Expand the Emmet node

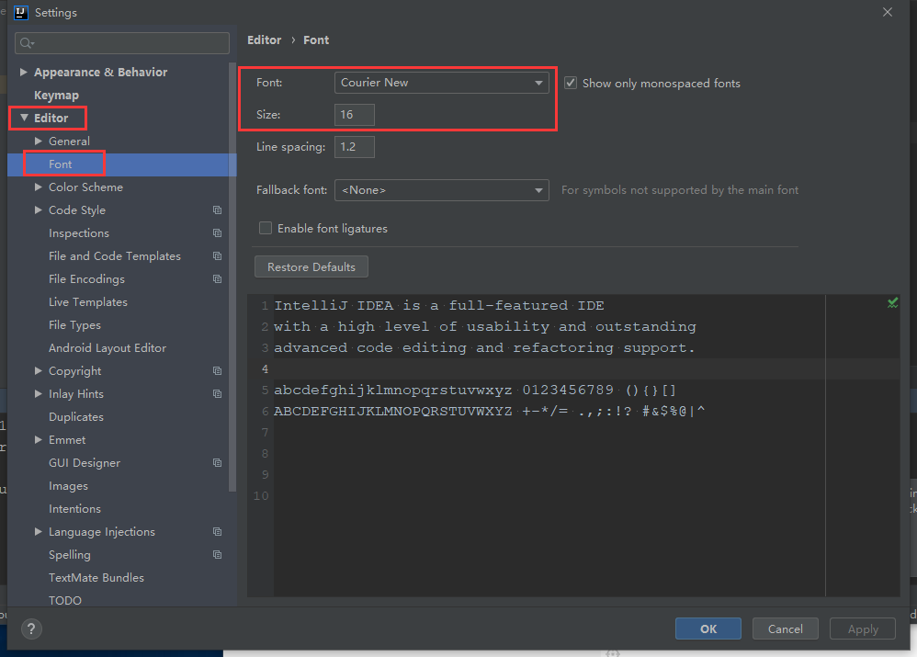point(38,440)
